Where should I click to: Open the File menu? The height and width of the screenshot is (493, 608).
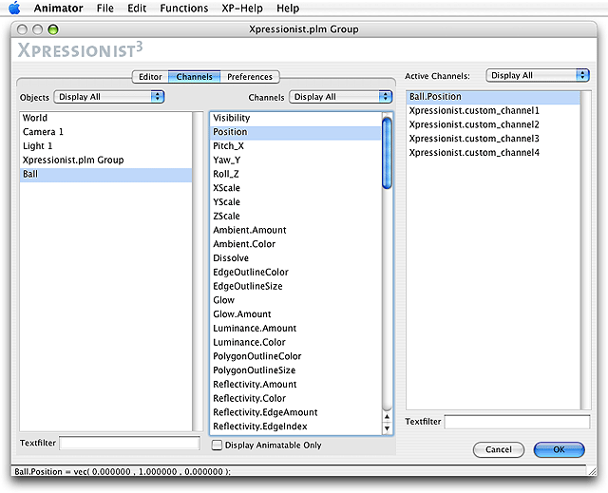(105, 9)
